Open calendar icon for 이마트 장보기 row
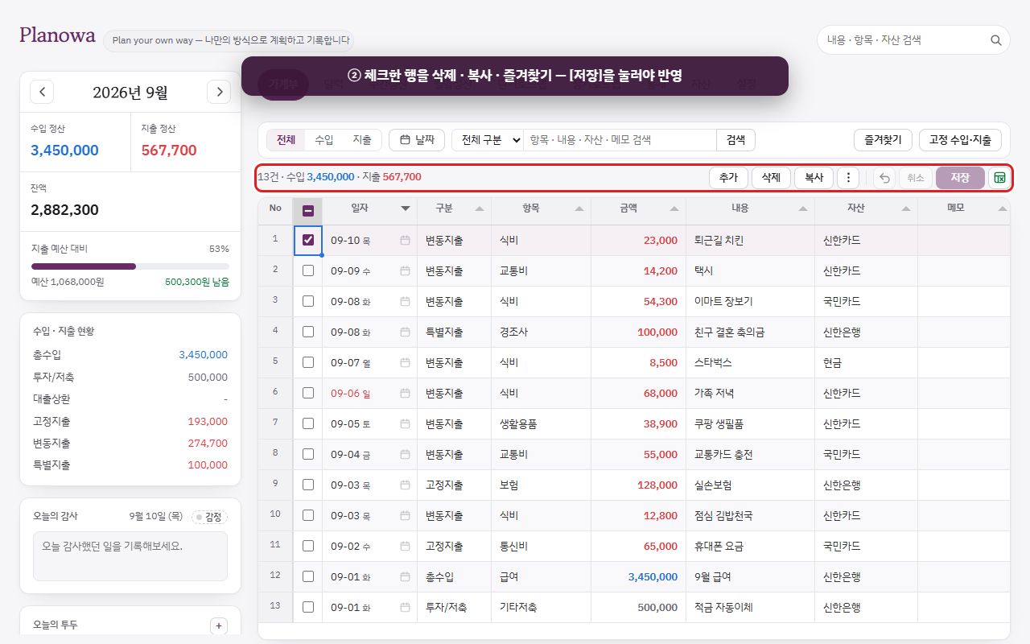Screen dimensions: 1030x644 [405, 301]
